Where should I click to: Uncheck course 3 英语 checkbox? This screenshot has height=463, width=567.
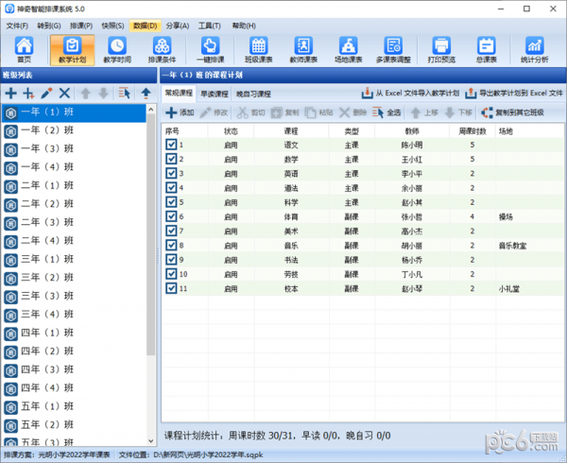(171, 174)
